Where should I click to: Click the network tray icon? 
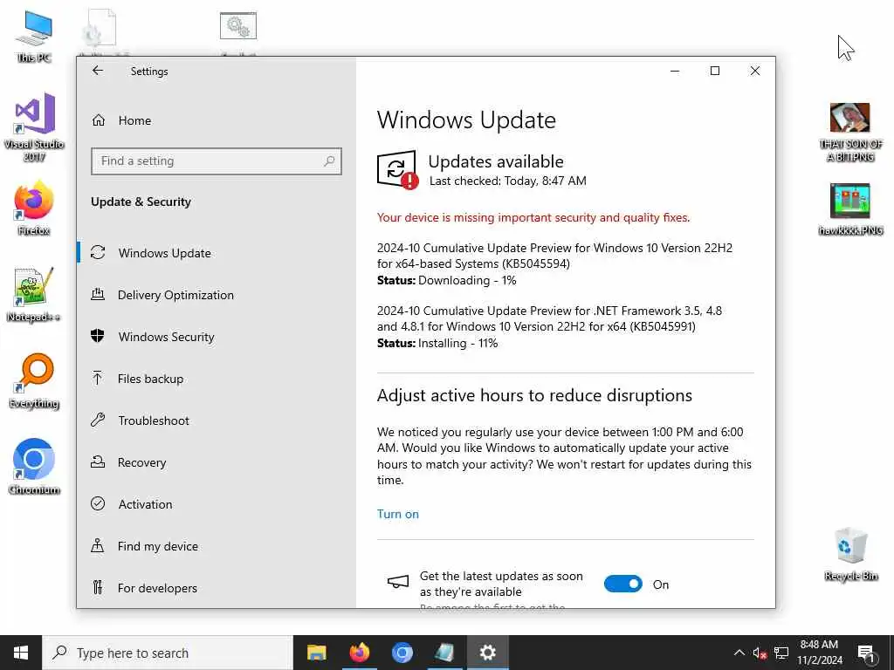[781, 653]
